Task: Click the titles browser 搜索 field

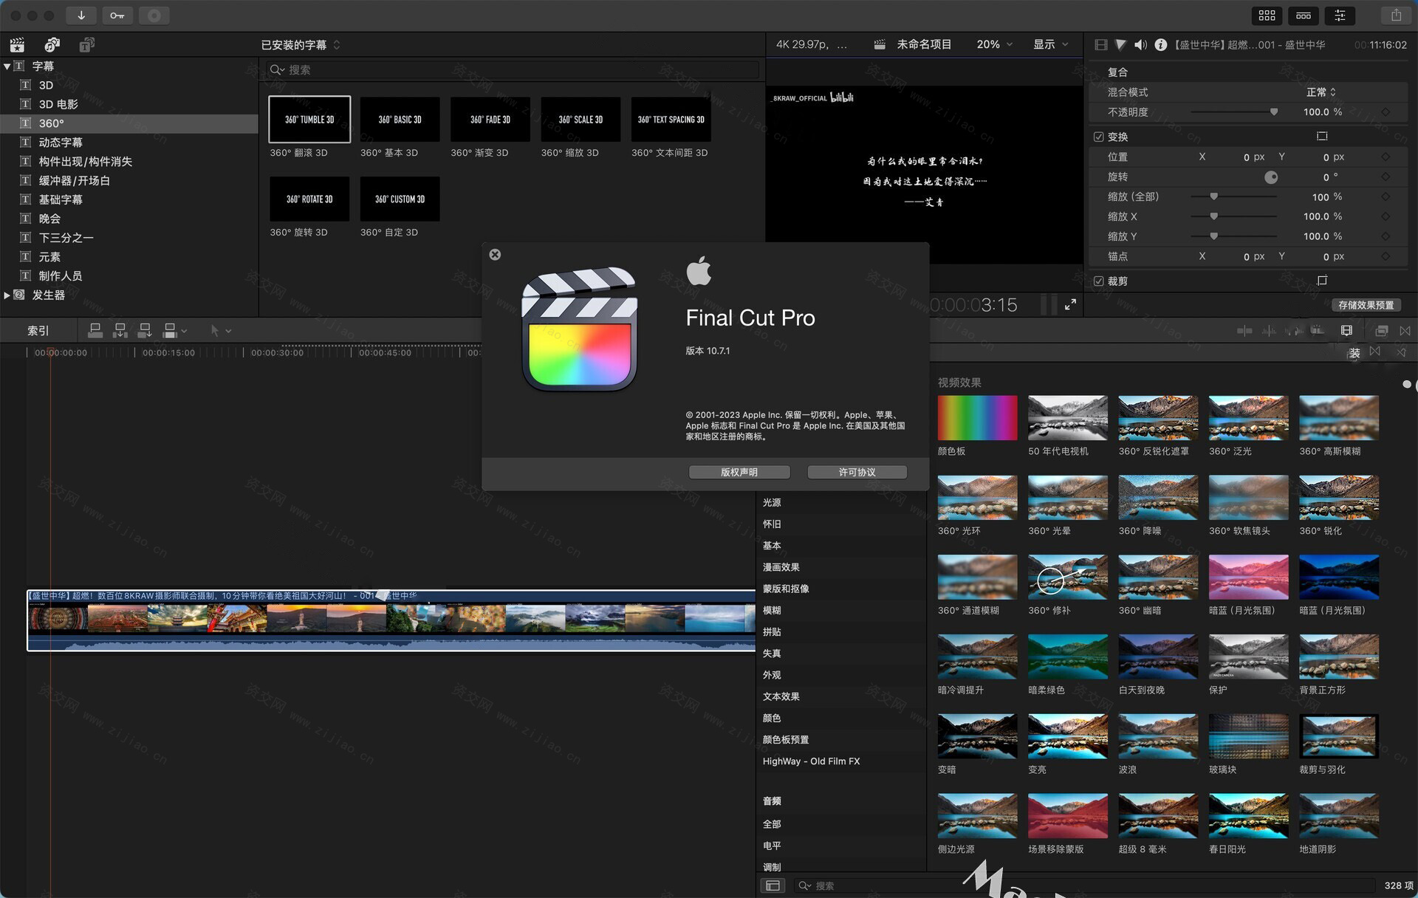Action: tap(513, 70)
